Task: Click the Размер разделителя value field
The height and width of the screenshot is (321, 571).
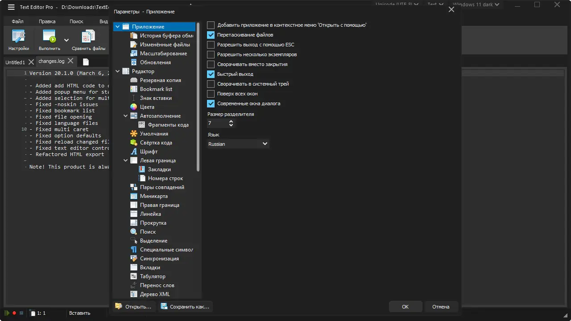Action: (217, 123)
